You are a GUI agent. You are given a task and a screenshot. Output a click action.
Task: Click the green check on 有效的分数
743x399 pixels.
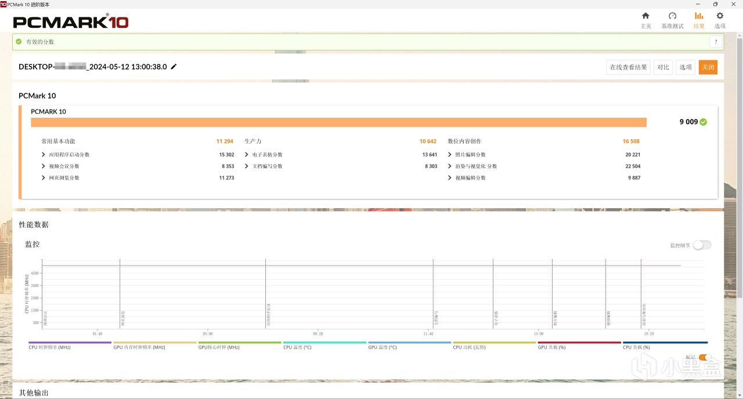(19, 42)
